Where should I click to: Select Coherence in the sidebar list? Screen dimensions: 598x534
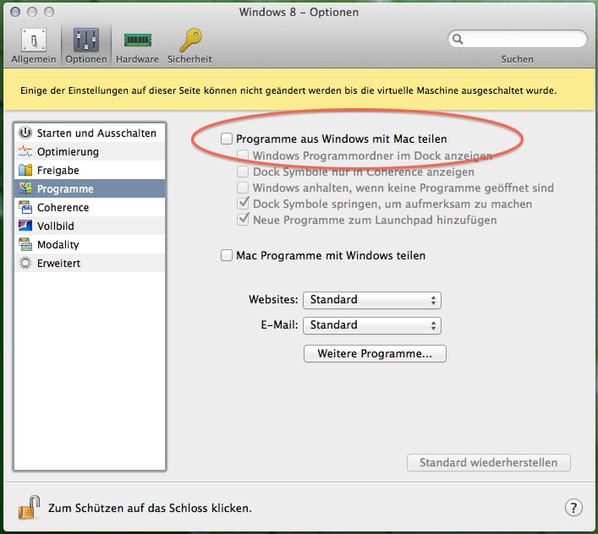[x=63, y=208]
